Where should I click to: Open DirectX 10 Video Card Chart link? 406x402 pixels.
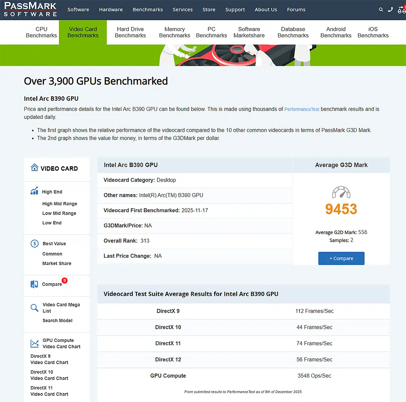pyautogui.click(x=49, y=375)
